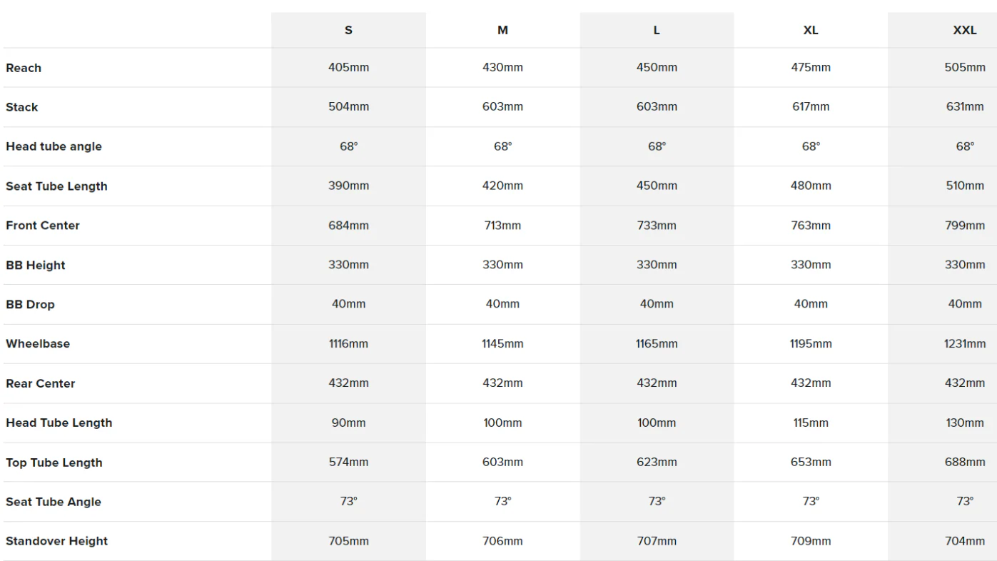
Task: Click the Reach row label
Action: 24,68
